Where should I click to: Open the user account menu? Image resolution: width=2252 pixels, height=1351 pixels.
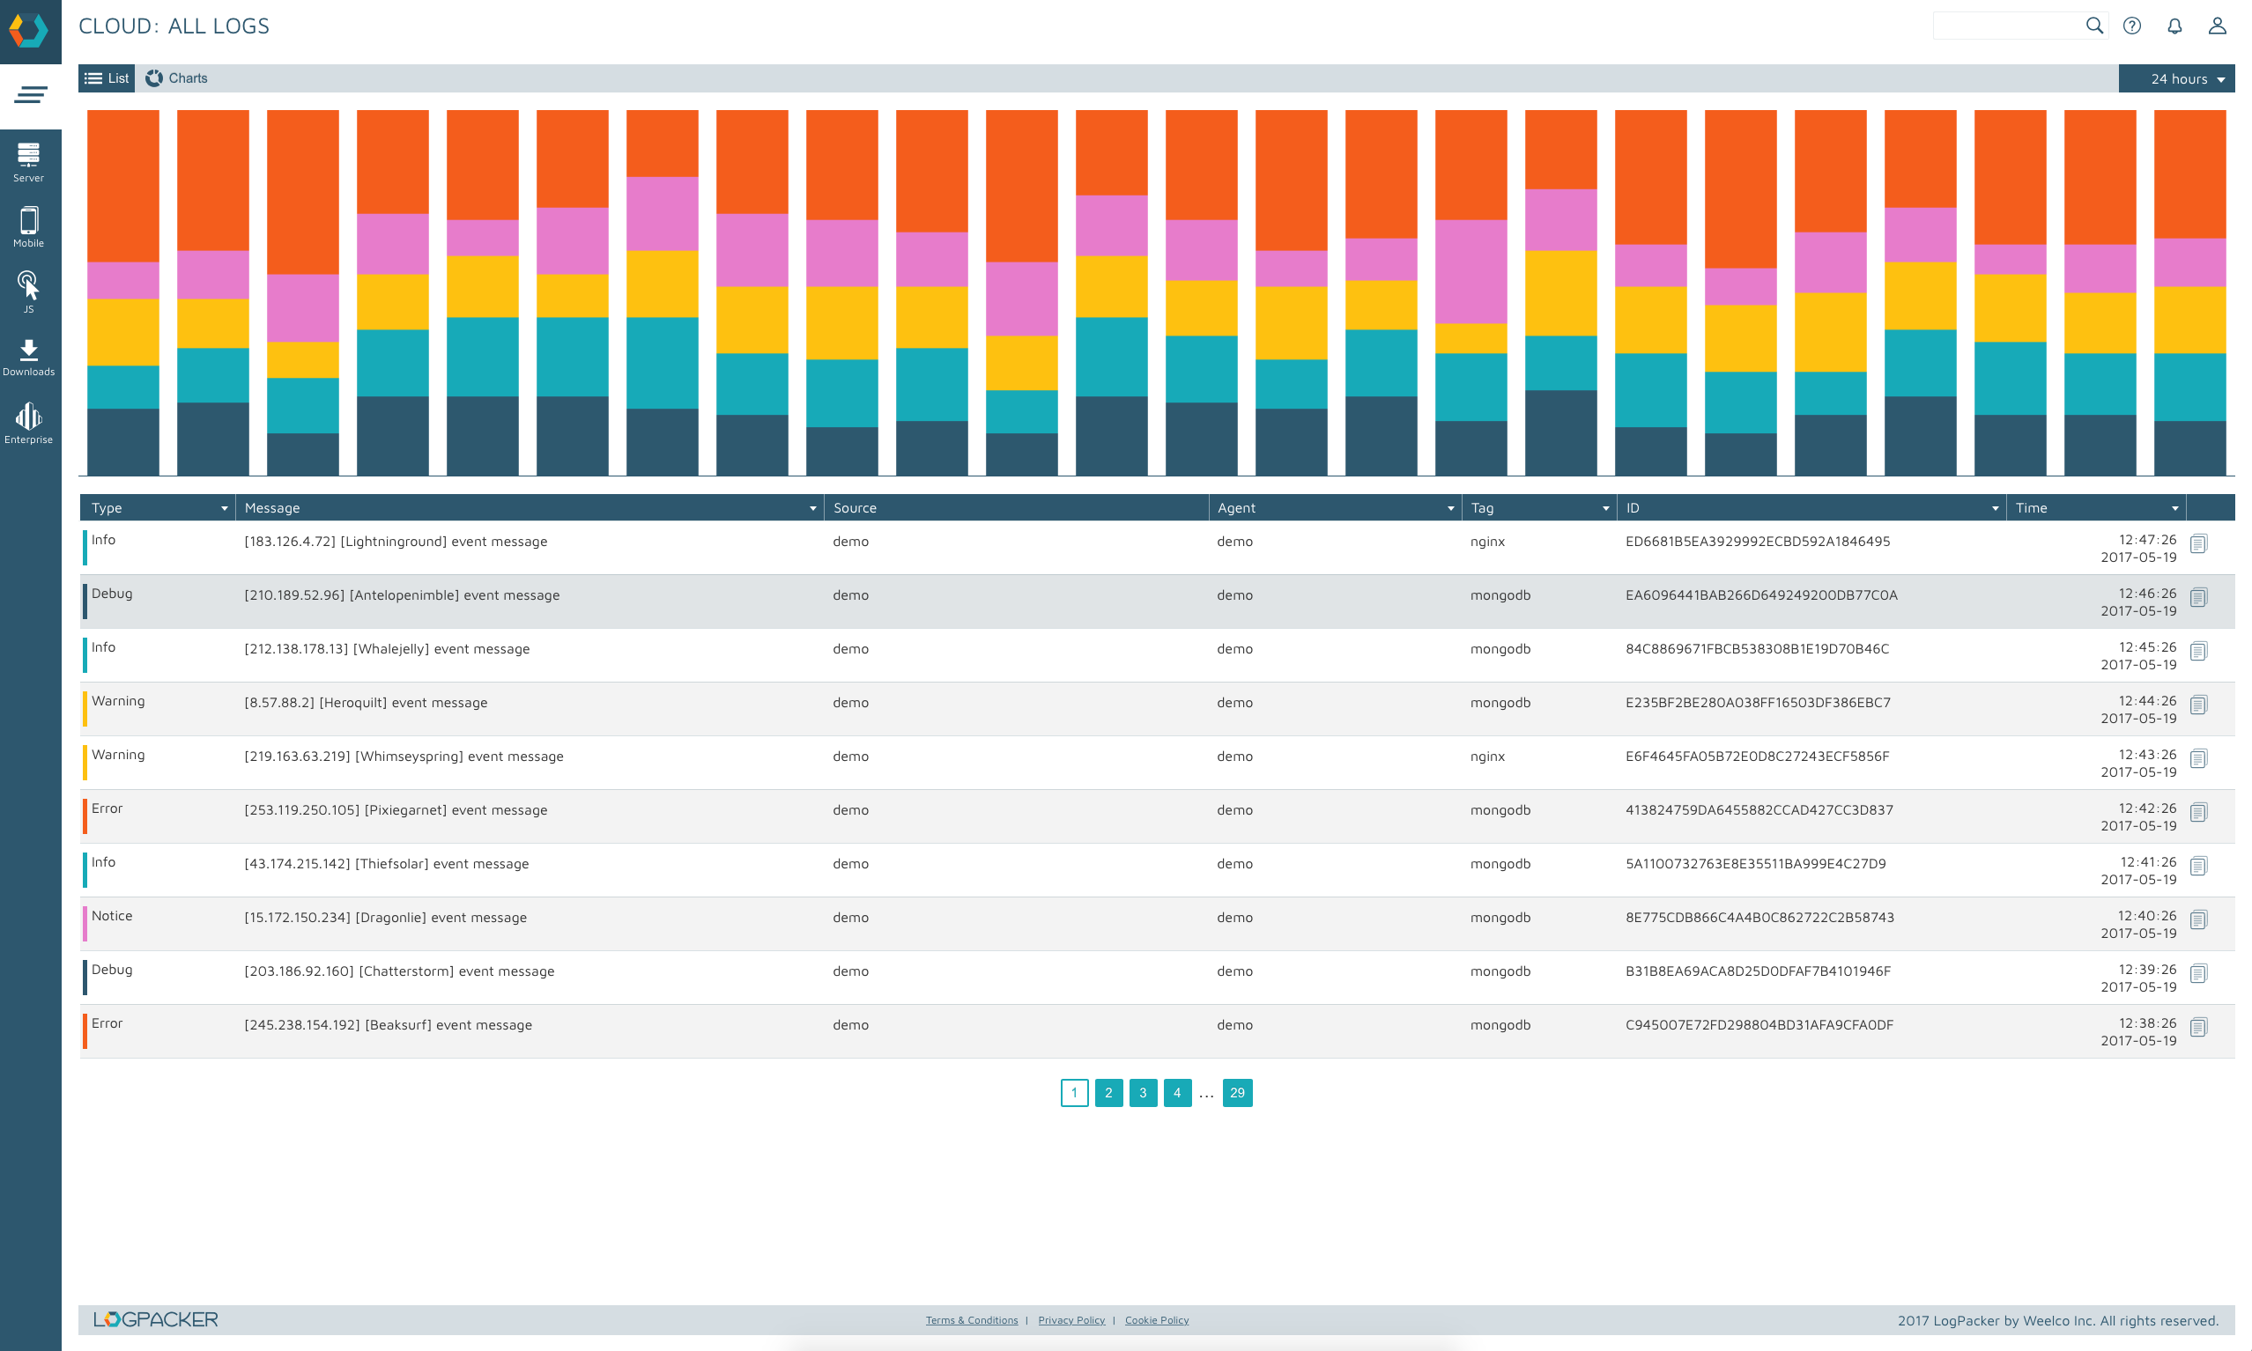2217,26
